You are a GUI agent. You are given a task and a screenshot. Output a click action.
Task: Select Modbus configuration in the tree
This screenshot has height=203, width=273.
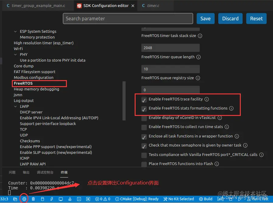click(x=34, y=77)
